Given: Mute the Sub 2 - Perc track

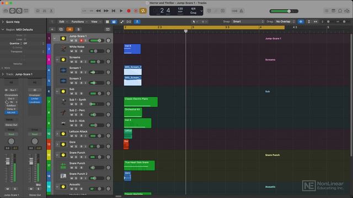Looking at the screenshot, I should tap(72, 115).
